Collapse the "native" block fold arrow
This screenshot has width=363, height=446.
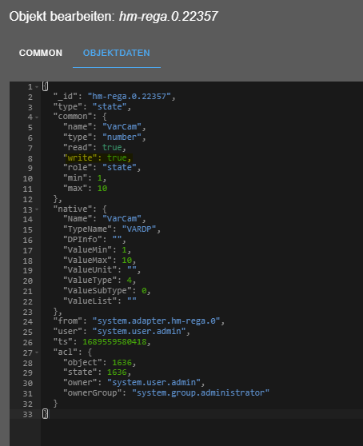click(37, 209)
